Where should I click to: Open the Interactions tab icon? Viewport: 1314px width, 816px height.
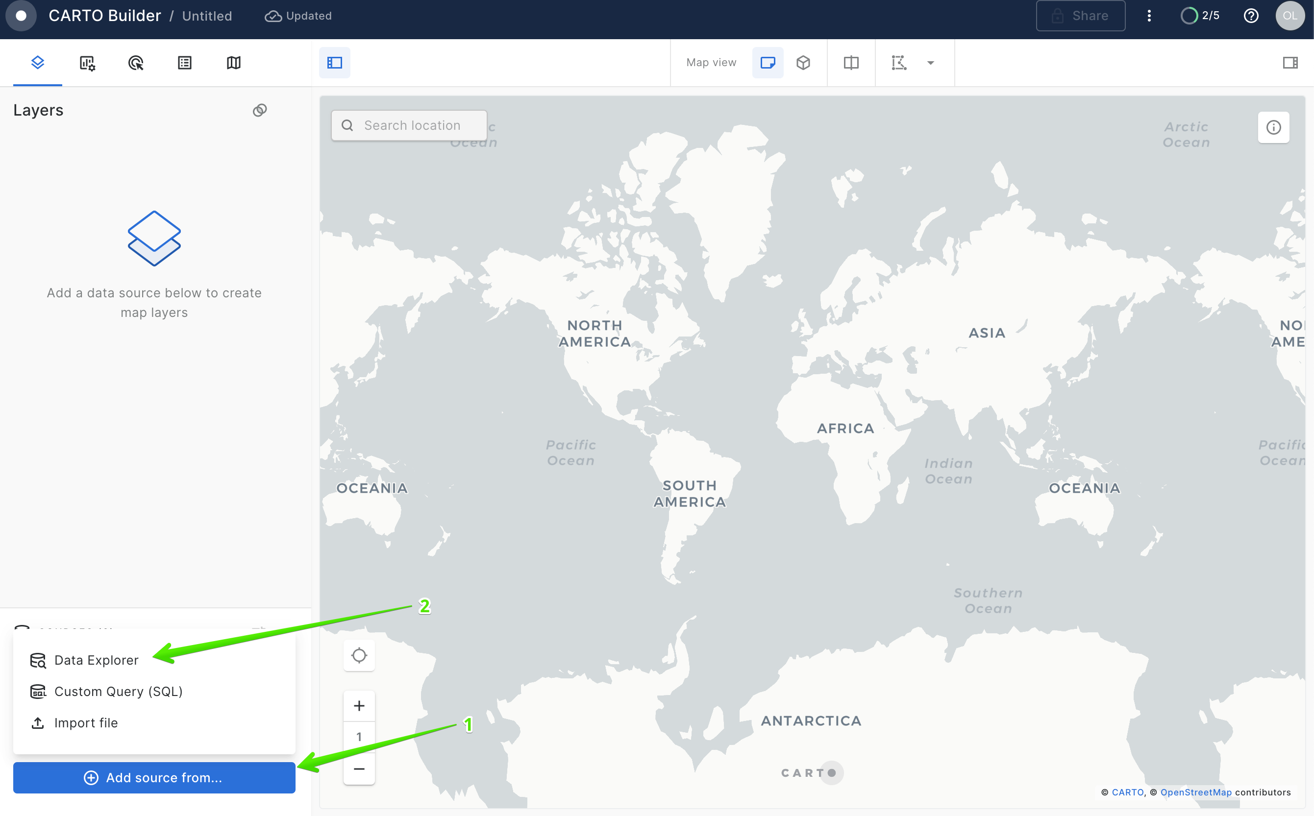point(136,63)
